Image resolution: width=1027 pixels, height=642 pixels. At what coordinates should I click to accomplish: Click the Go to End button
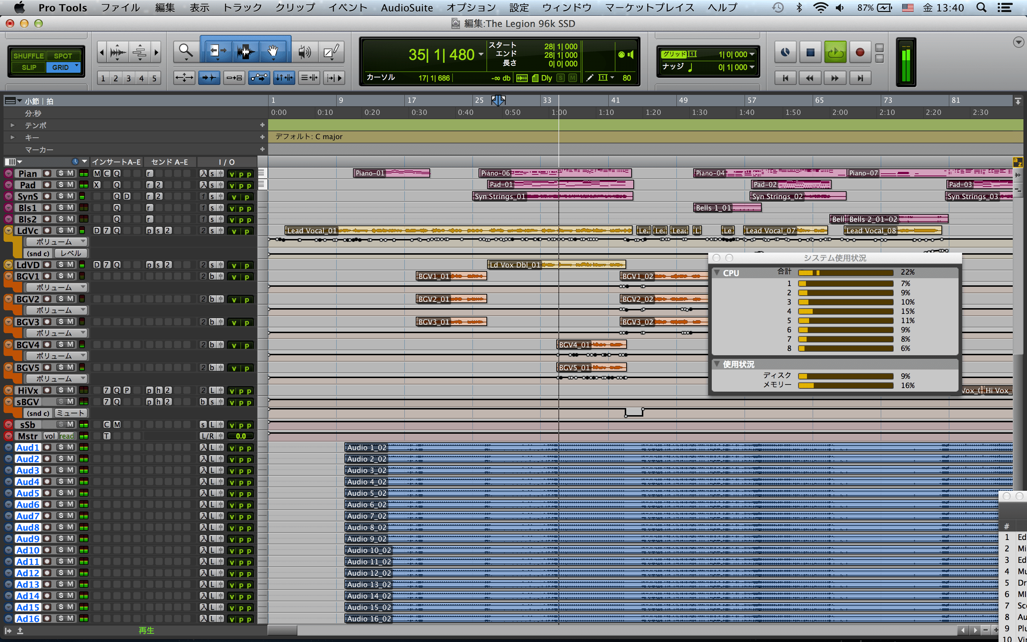pyautogui.click(x=860, y=78)
